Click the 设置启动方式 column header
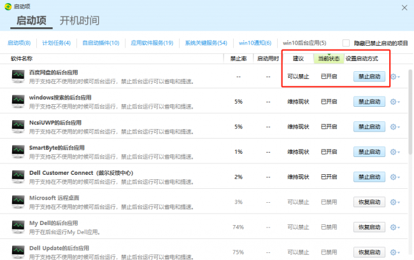Viewport: 414px width, 260px height. [362, 58]
